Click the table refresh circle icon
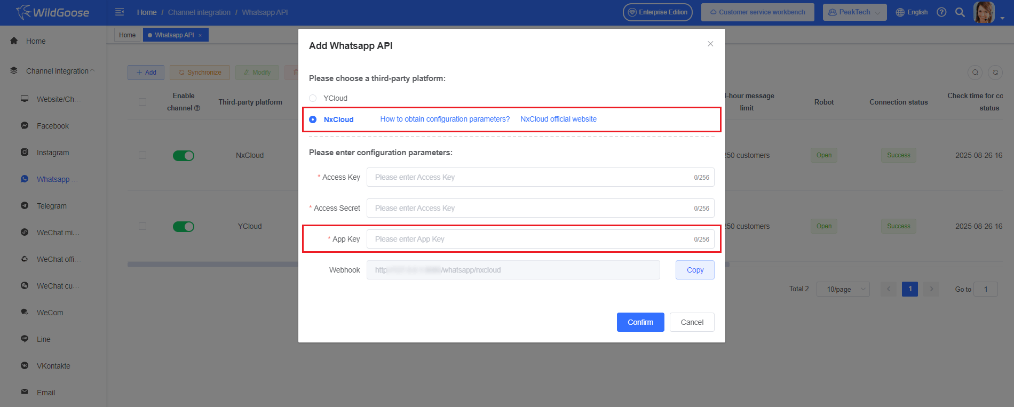Viewport: 1014px width, 407px height. [x=995, y=73]
